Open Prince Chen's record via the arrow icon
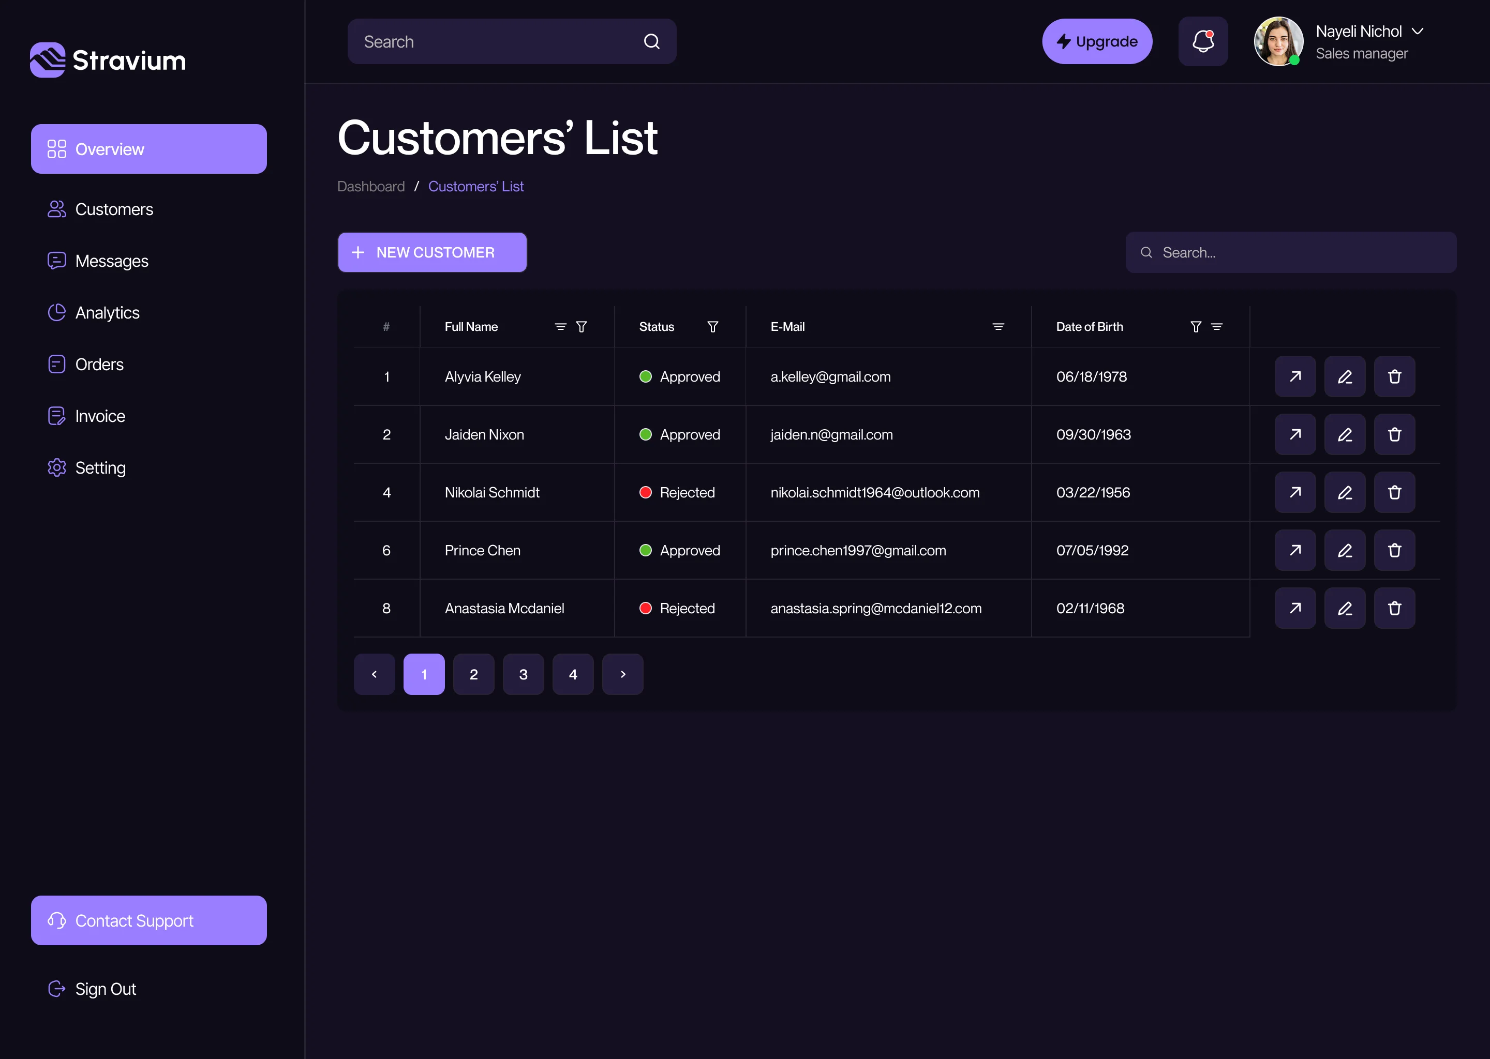 coord(1295,550)
